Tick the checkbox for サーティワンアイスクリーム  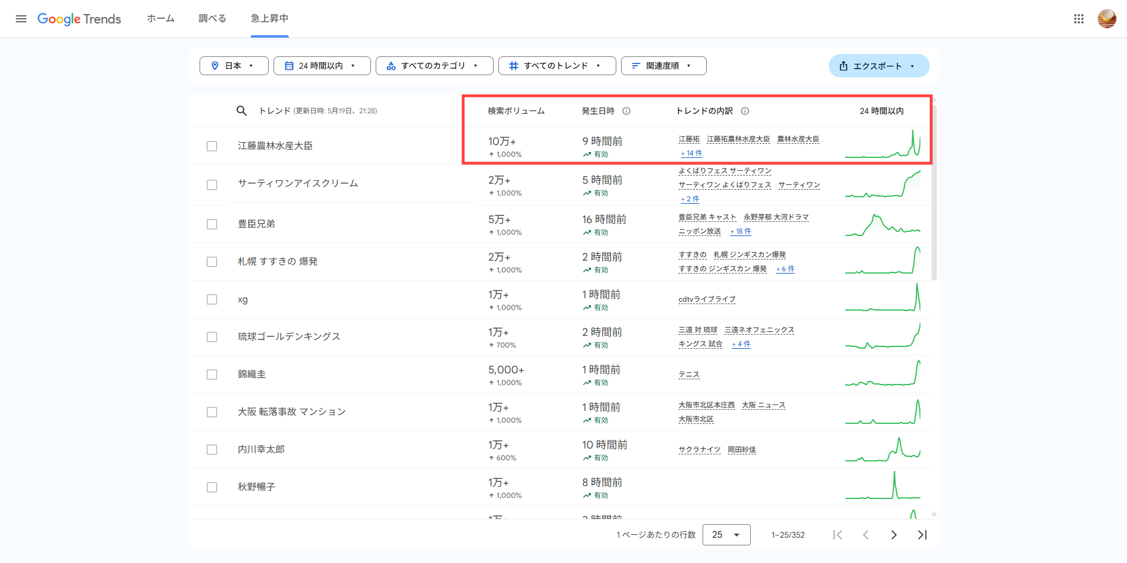pos(212,185)
